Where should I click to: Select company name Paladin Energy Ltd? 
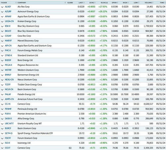(26, 94)
